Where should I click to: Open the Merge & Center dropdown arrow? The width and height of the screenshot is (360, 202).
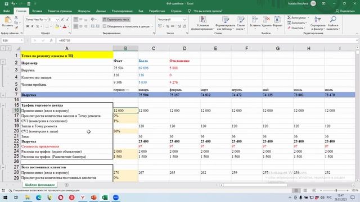pyautogui.click(x=152, y=26)
